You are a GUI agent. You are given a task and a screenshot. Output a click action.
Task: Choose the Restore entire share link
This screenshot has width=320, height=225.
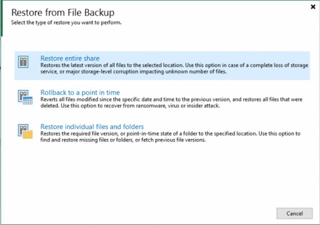70,58
